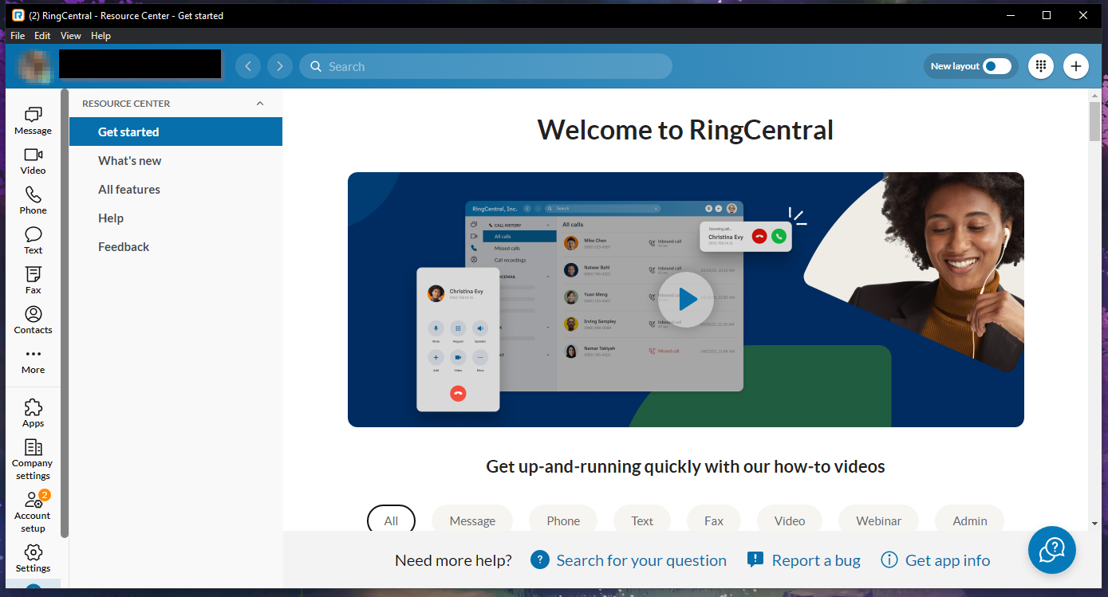The image size is (1108, 597).
Task: Open the dial pad icon
Action: click(x=1040, y=66)
